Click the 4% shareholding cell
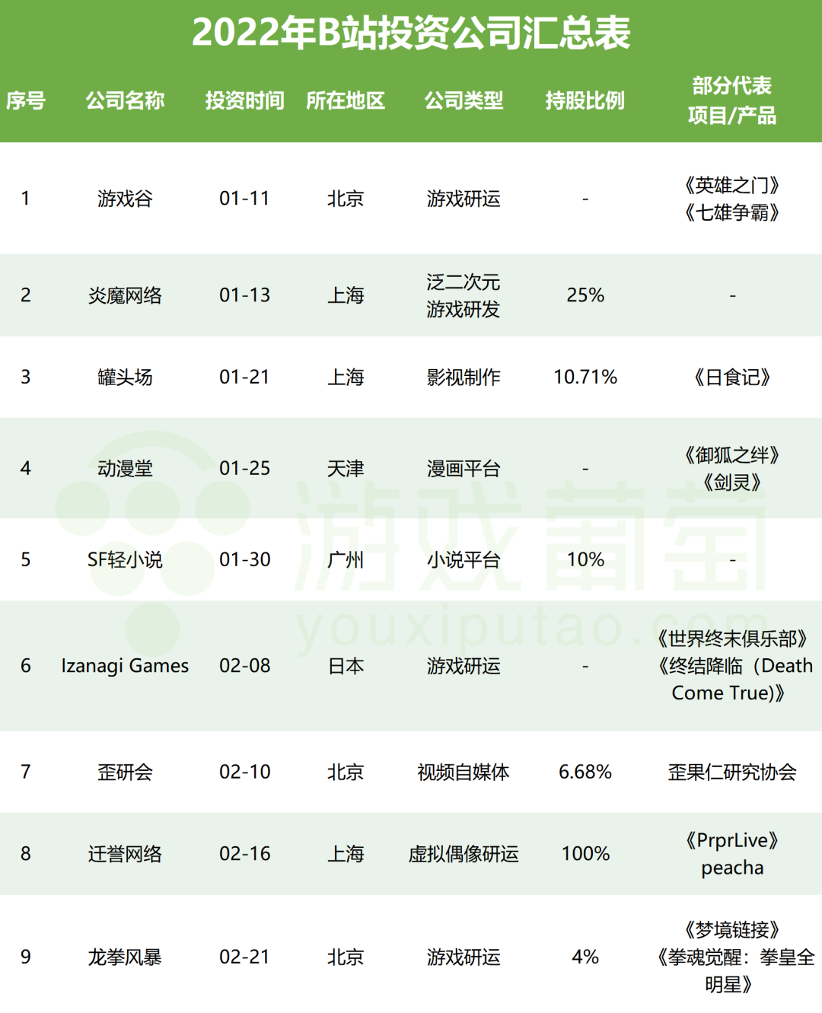The width and height of the screenshot is (822, 1013). 585,957
